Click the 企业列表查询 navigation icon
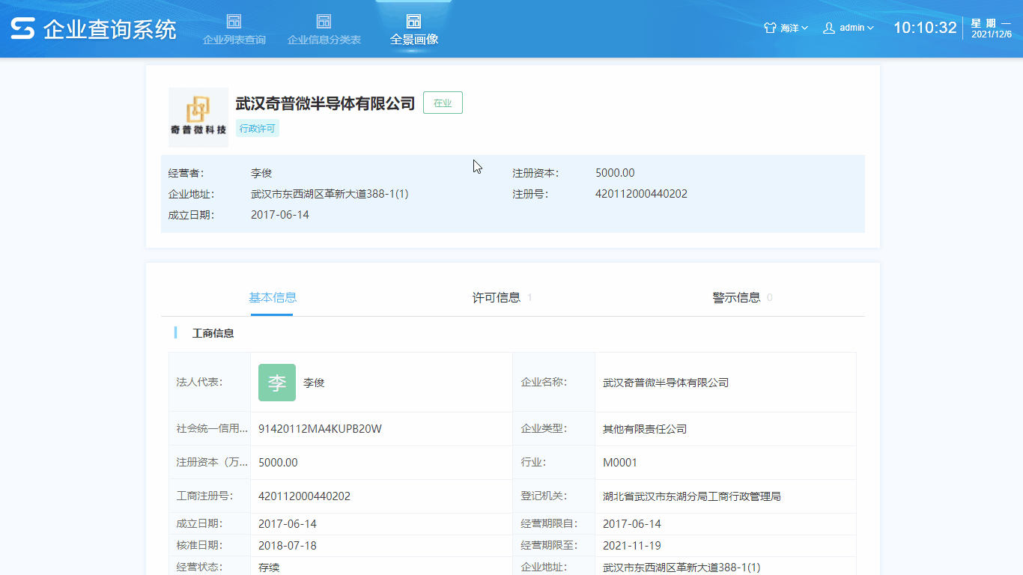 pos(234,21)
